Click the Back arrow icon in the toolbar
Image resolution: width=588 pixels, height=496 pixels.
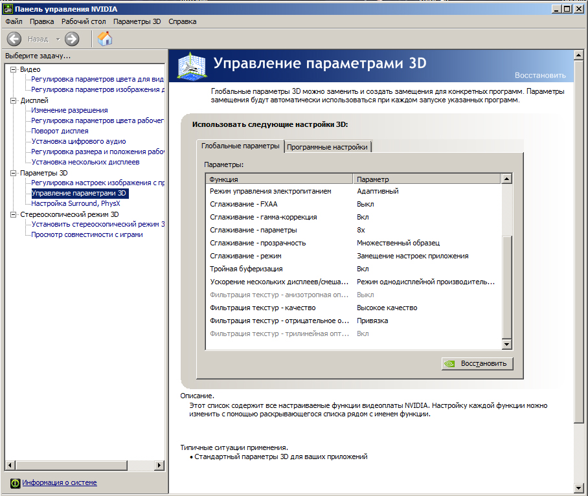click(x=14, y=39)
